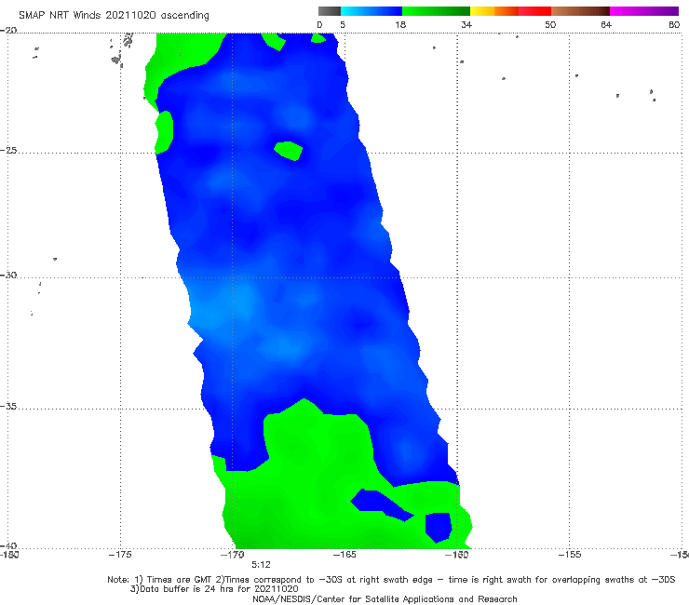Click the green segment of the color bar
Screen dimensions: 689x605
(436, 11)
